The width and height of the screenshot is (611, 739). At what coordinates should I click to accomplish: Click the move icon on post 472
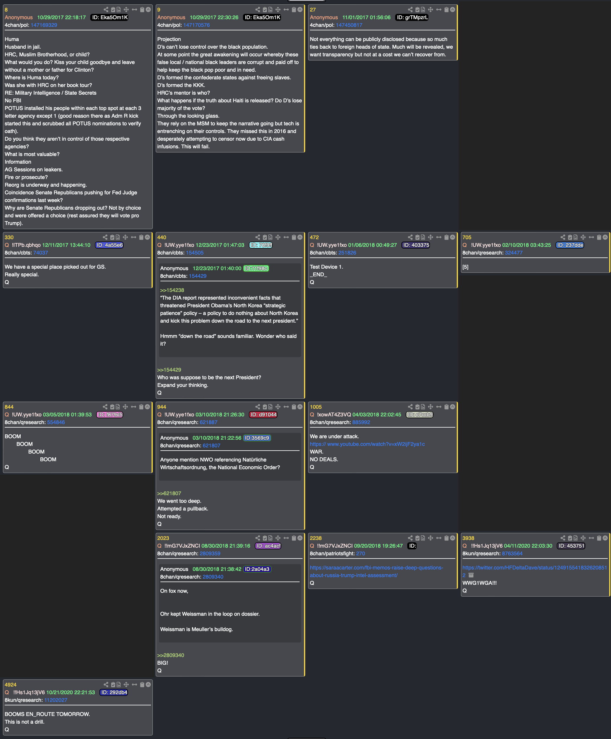(431, 237)
